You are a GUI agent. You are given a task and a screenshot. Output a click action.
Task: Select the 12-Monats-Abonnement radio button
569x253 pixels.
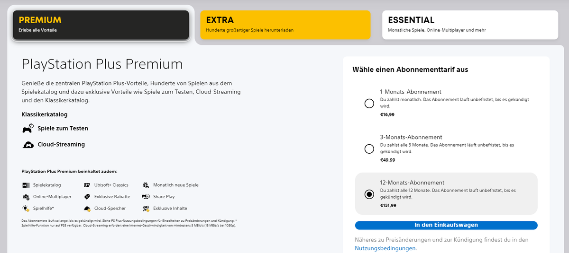point(369,194)
